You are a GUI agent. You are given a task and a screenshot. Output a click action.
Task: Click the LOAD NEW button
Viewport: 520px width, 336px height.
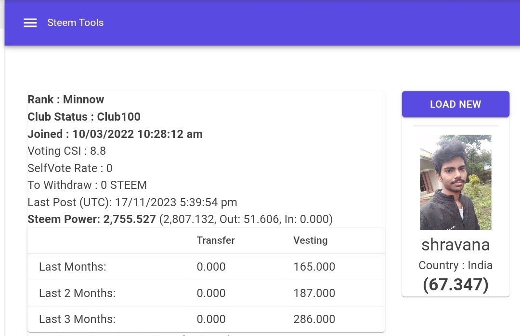[455, 104]
